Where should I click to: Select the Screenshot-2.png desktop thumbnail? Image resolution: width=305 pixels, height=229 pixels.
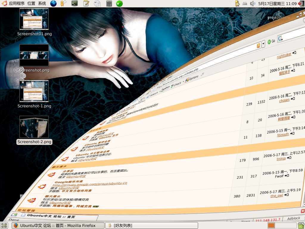coord(34,127)
